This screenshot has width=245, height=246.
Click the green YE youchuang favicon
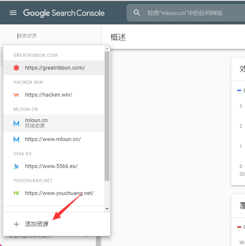(x=16, y=193)
